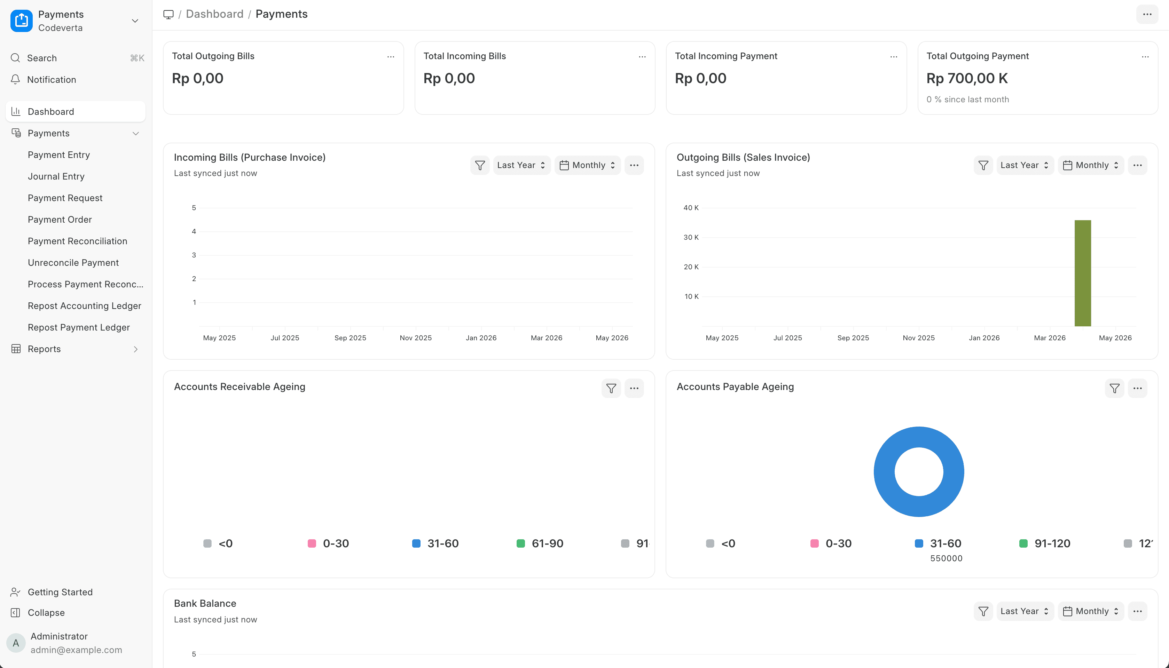The image size is (1169, 668).
Task: Open Monthly dropdown on Bank Balance
Action: tap(1091, 611)
